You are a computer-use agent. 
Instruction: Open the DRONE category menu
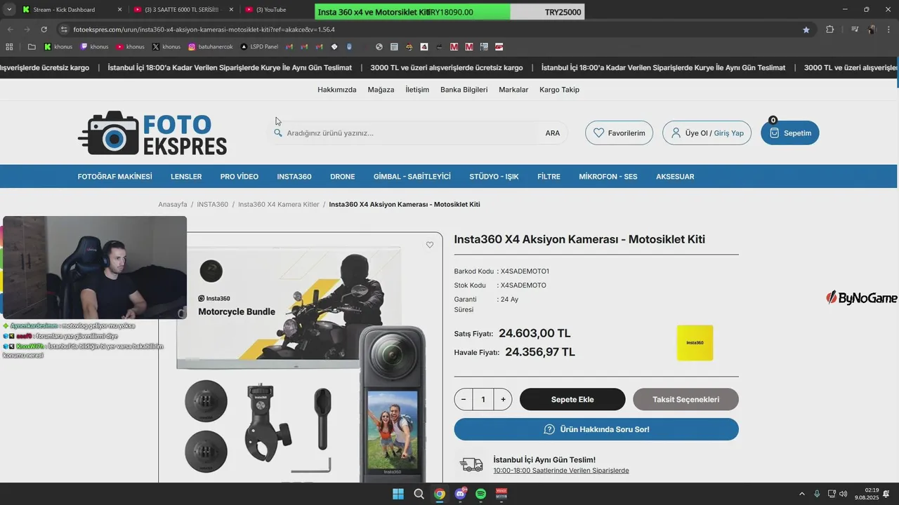(342, 177)
